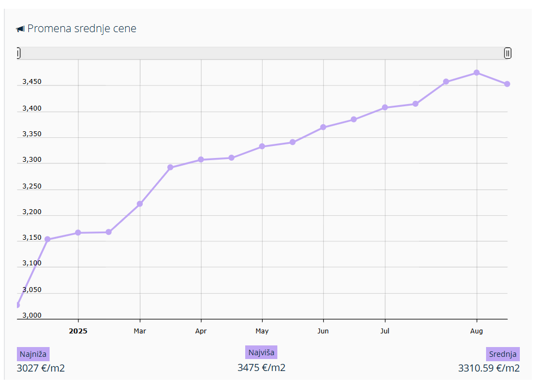This screenshot has height=383, width=534.
Task: Click the peak data point above Aug
Action: (477, 72)
